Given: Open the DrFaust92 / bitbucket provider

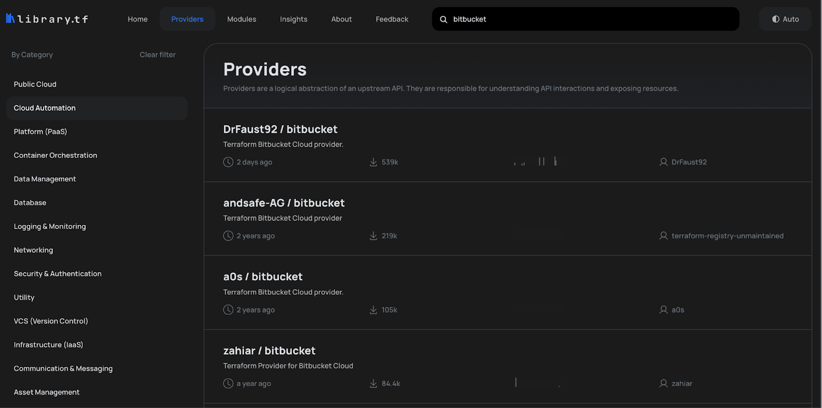Looking at the screenshot, I should coord(281,129).
